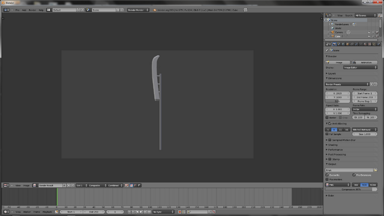The width and height of the screenshot is (384, 216).
Task: Play the animation forward
Action: [x=141, y=212]
